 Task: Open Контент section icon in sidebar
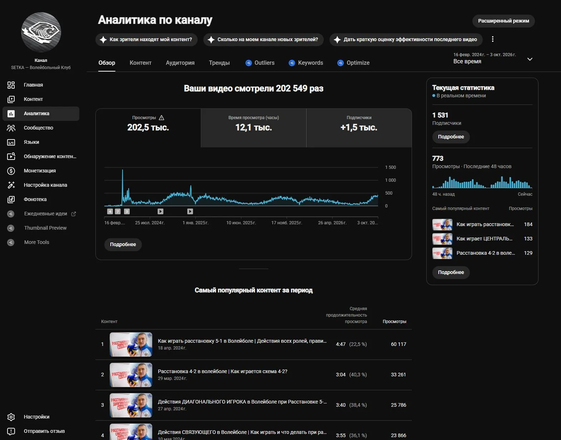coord(11,99)
